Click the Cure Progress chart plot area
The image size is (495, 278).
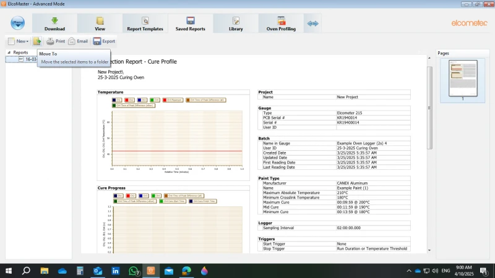(178, 230)
